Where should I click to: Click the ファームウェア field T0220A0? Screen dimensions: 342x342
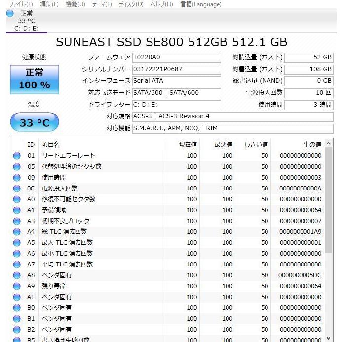click(x=177, y=57)
